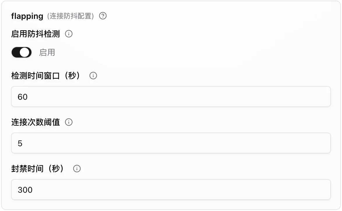
Task: Click info icon next to 启用防抖检测
Action: click(x=69, y=34)
